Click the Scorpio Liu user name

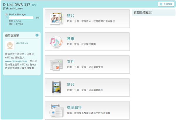coord(22,43)
